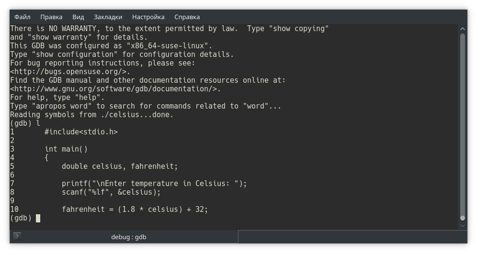
Task: Click the "Reading symbols from ./celsius" line
Action: click(91, 115)
